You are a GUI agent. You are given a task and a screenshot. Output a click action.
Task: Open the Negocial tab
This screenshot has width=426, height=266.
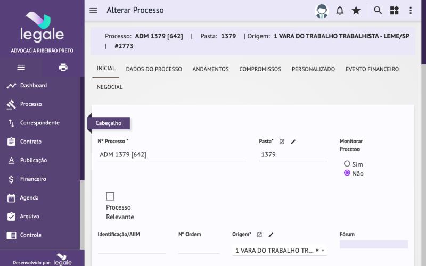[110, 87]
